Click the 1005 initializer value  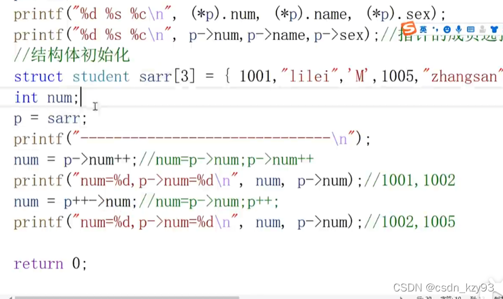(398, 76)
